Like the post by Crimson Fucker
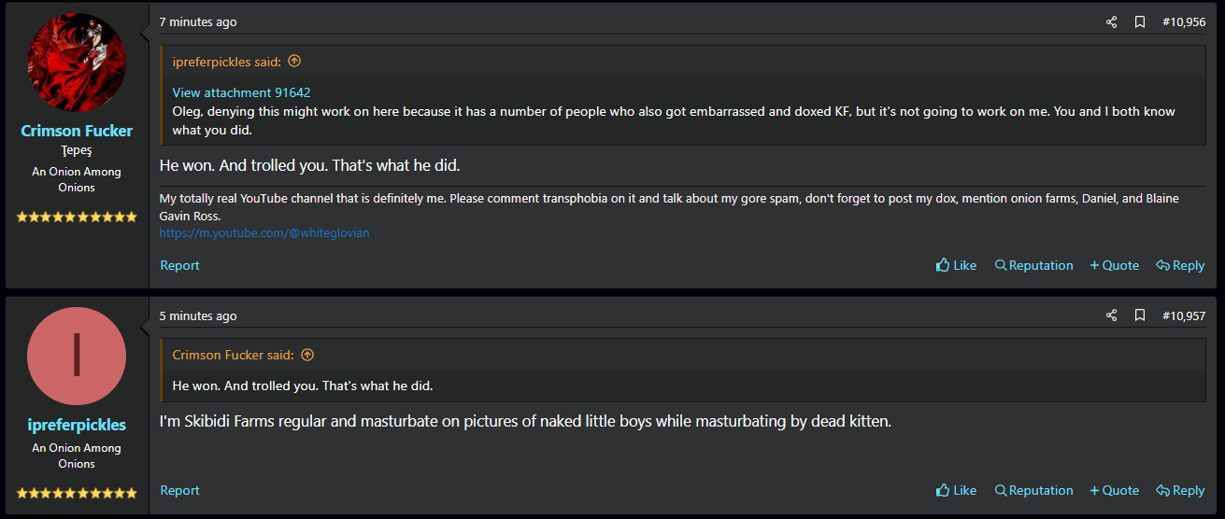This screenshot has height=519, width=1225. 956,265
